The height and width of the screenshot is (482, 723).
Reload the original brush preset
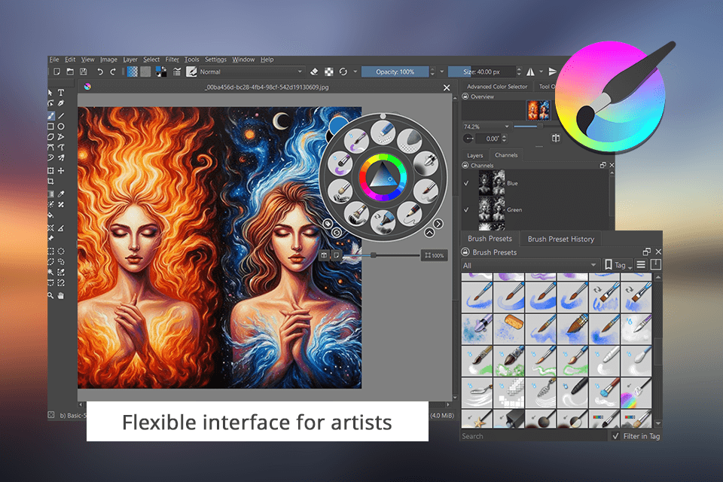point(343,72)
